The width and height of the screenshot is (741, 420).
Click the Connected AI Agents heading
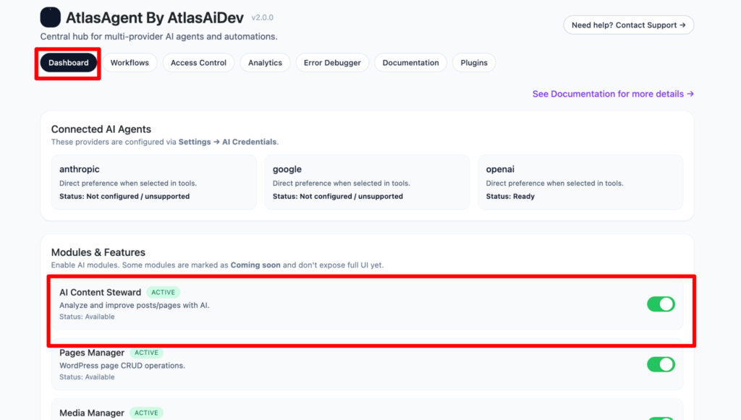[x=101, y=129]
